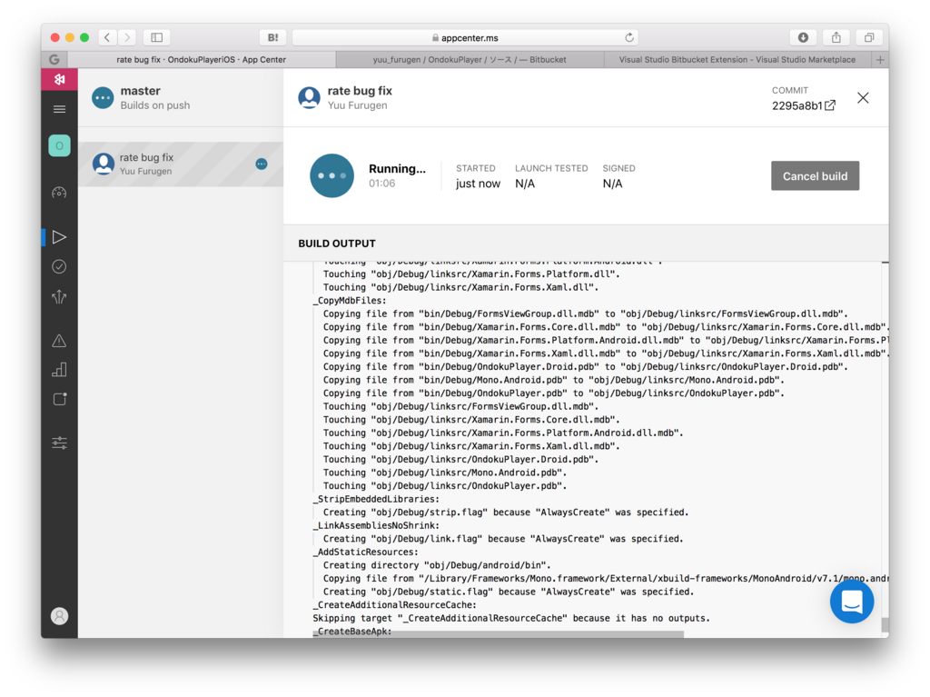Click the Cancel build button
Viewport: 930px width, 697px height.
click(815, 175)
